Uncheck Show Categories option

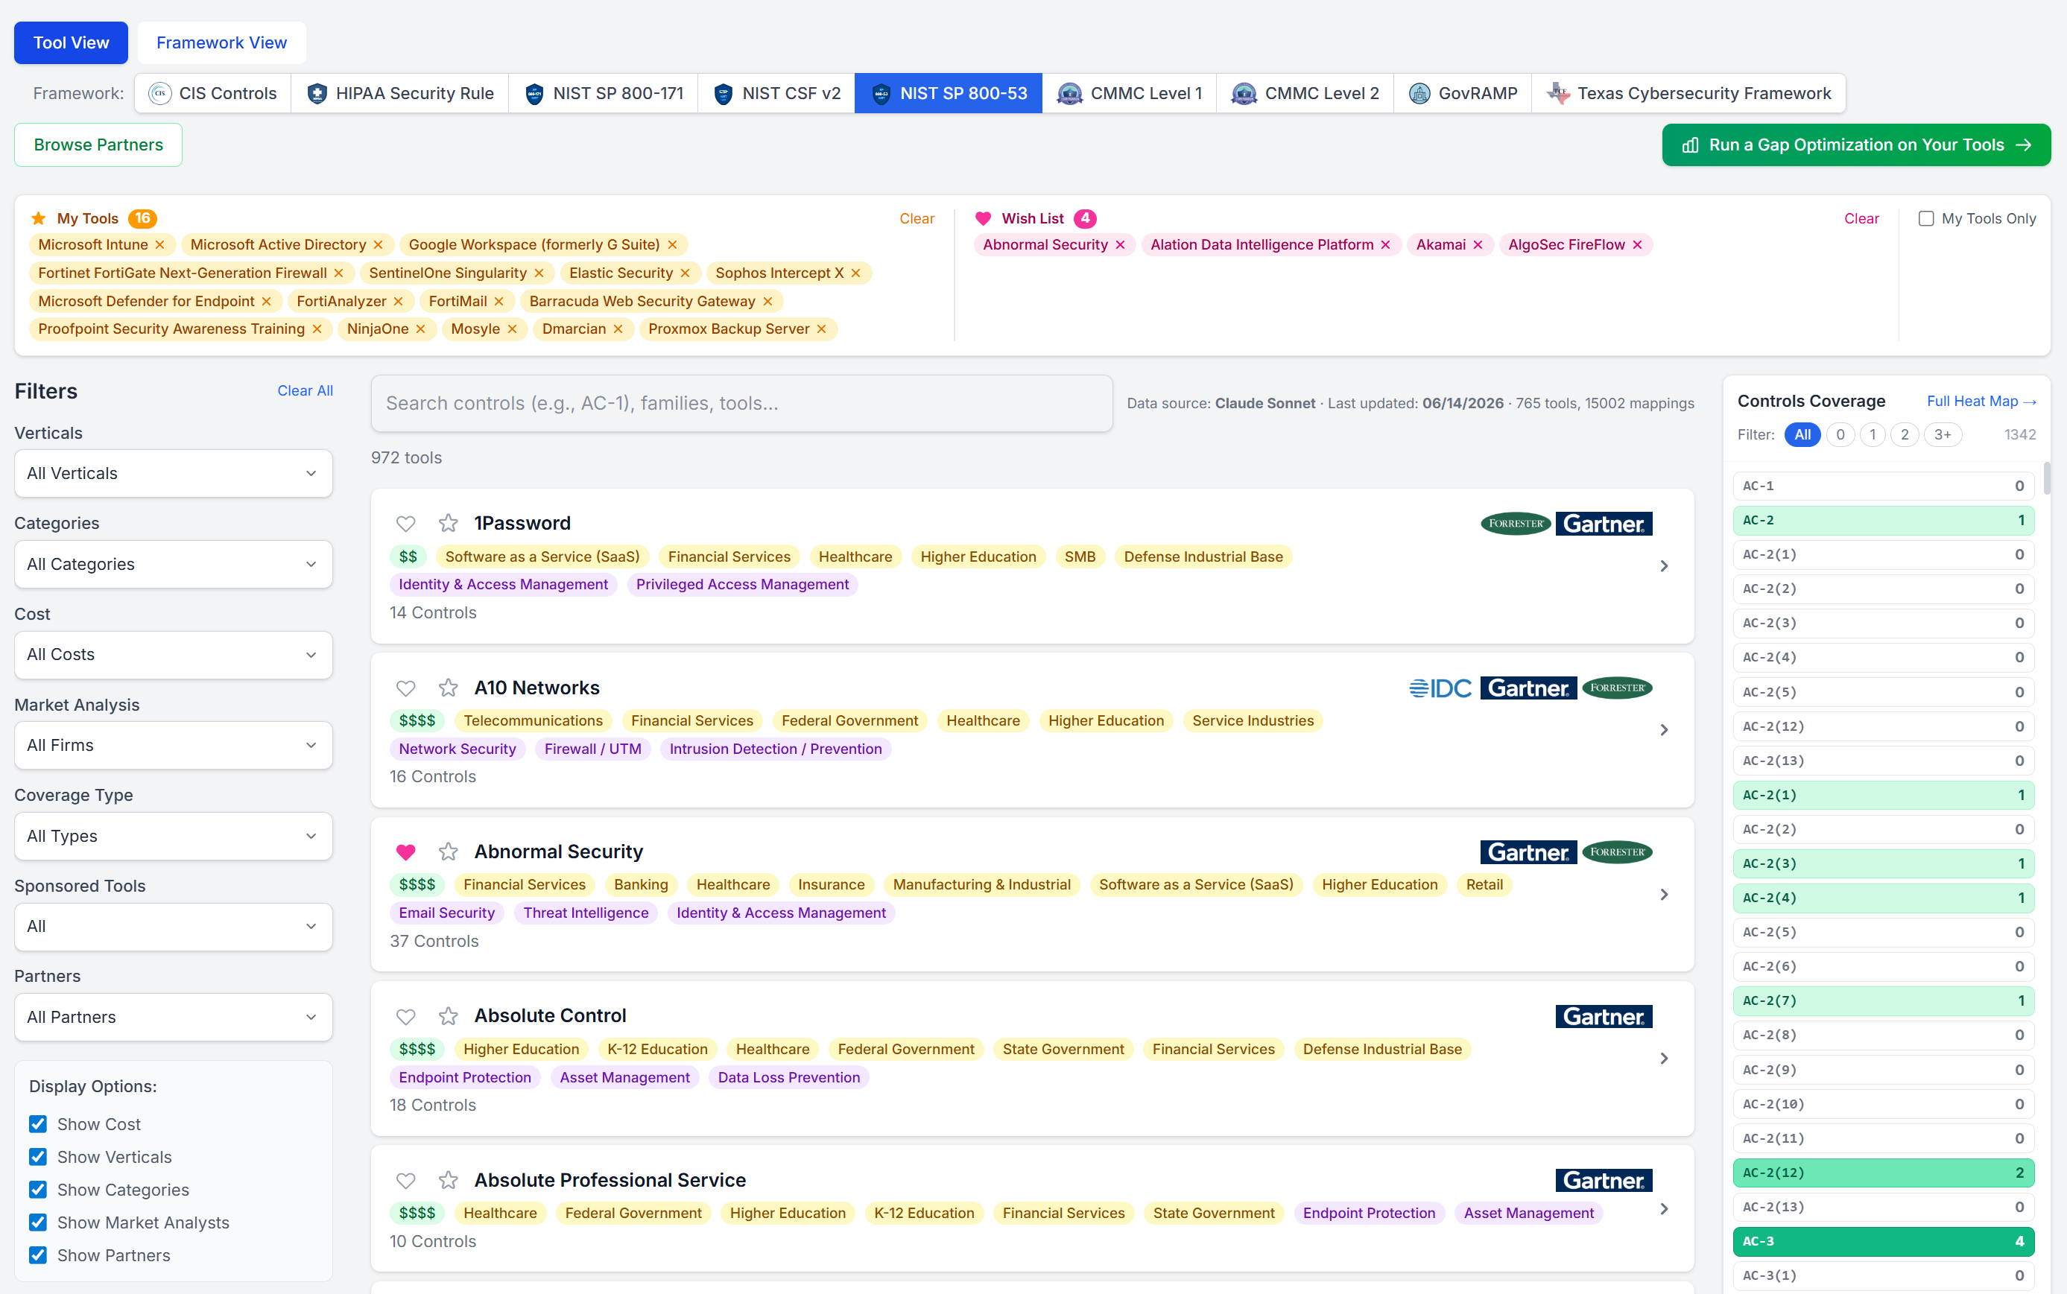(38, 1190)
